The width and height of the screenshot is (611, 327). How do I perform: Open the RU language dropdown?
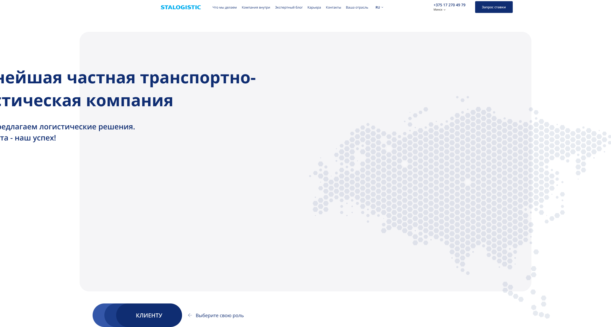tap(379, 7)
